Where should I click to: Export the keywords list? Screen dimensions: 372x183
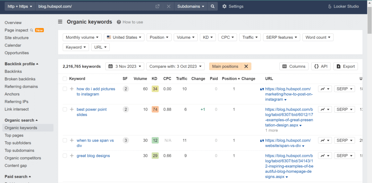(x=346, y=66)
